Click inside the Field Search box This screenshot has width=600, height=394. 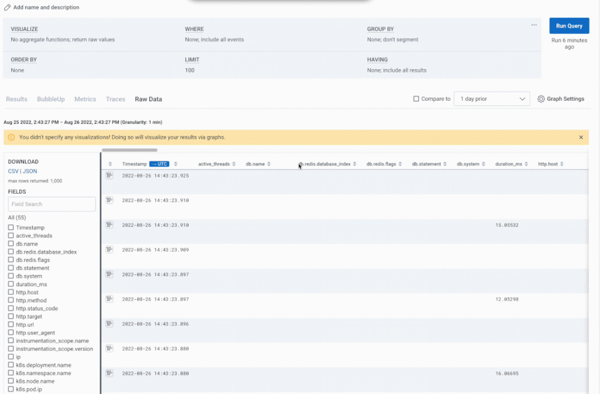pyautogui.click(x=52, y=204)
